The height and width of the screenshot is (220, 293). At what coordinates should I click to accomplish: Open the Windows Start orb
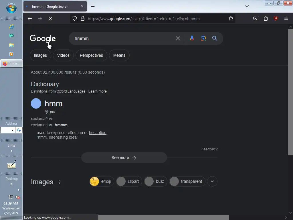[x=11, y=8]
